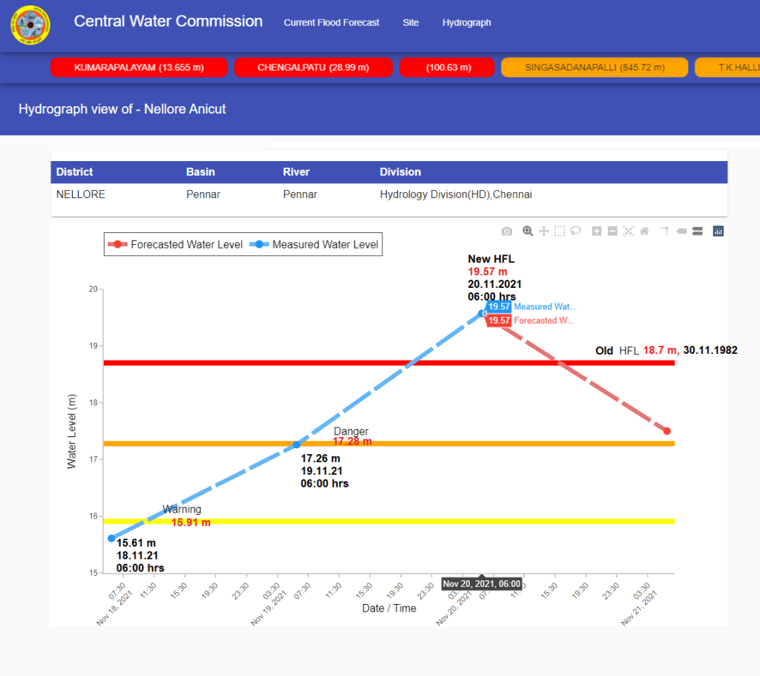760x676 pixels.
Task: Click the SINGASADANAPALLI (845.72 m) orange button
Action: pyautogui.click(x=594, y=68)
